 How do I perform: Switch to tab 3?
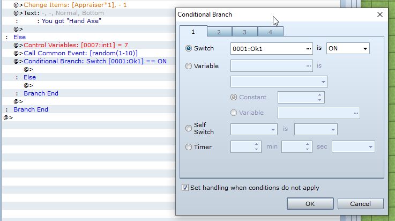point(245,32)
